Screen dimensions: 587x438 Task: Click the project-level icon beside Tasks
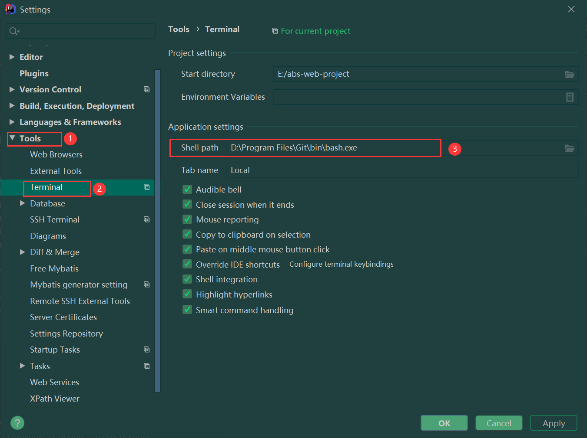coord(146,366)
